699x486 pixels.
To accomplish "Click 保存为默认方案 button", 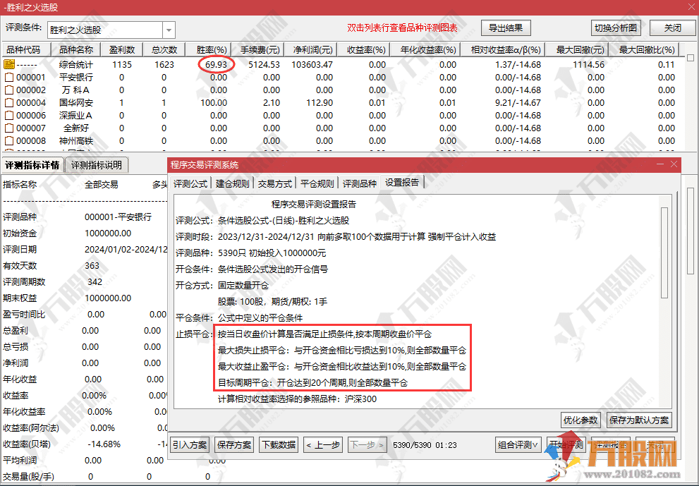I will tap(638, 420).
